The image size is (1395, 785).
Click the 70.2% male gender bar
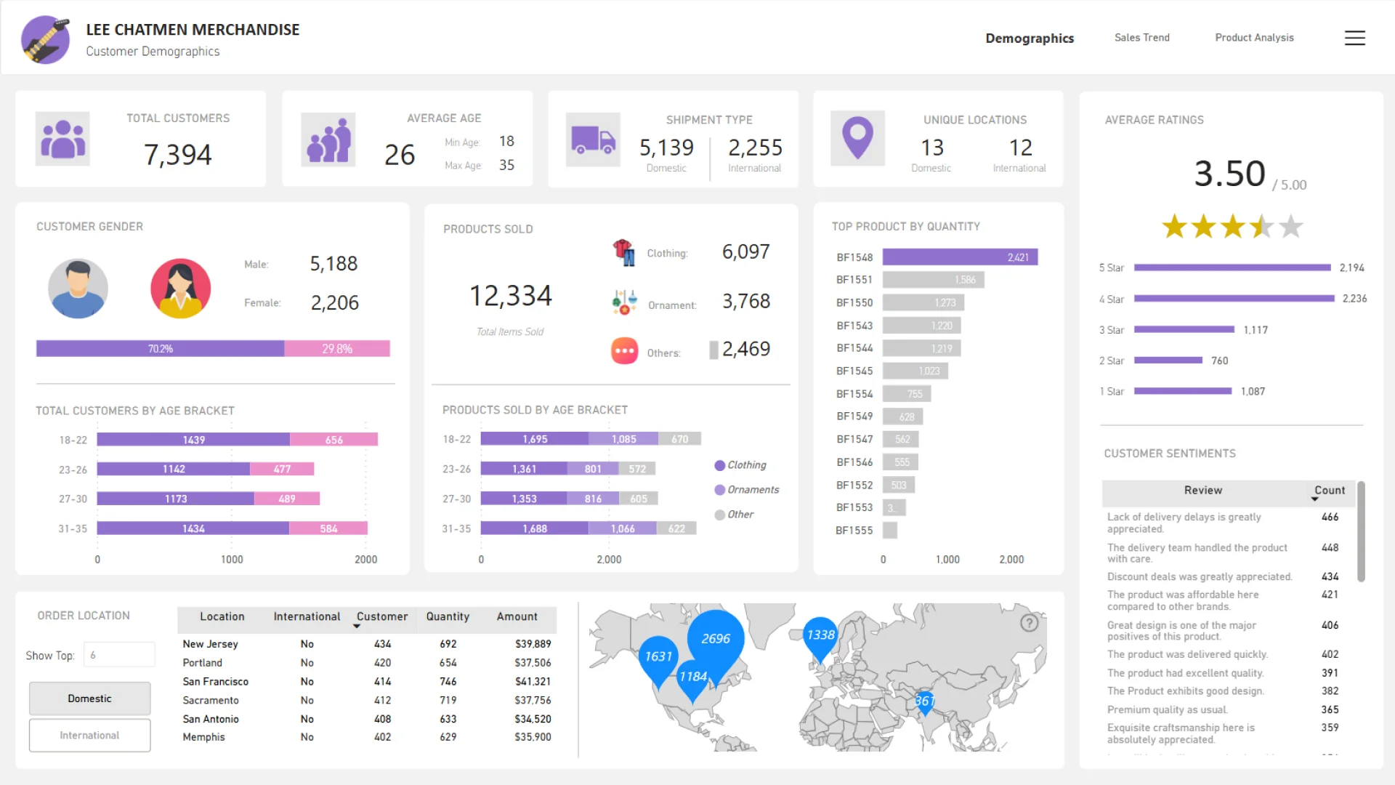[x=161, y=349]
